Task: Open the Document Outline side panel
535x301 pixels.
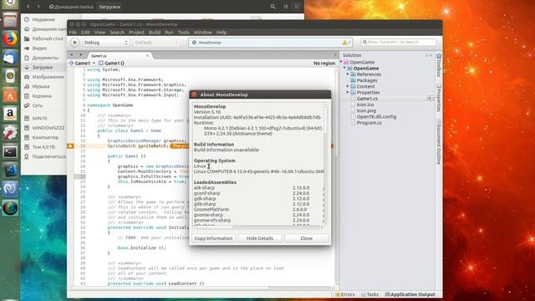Action: tap(439, 141)
